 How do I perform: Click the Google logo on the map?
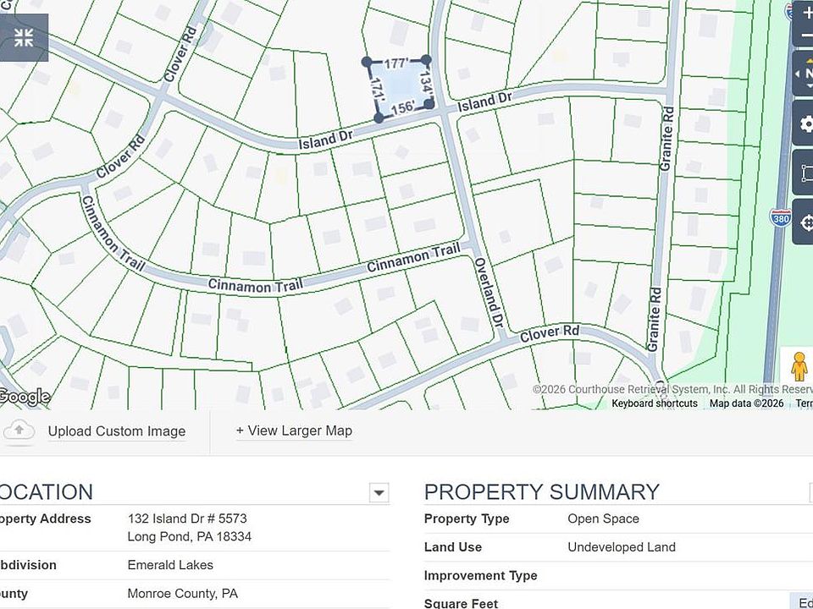(x=25, y=397)
